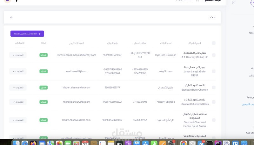Open App Store from the dock

click(x=145, y=143)
